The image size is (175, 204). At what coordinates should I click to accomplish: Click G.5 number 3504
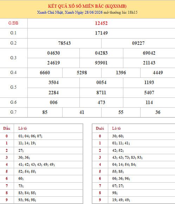54,82
